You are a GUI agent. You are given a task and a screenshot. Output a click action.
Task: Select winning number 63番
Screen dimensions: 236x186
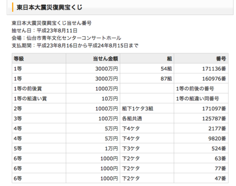[220, 159]
